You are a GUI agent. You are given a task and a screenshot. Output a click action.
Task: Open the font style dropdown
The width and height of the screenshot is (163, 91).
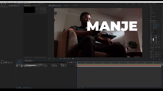154,34
